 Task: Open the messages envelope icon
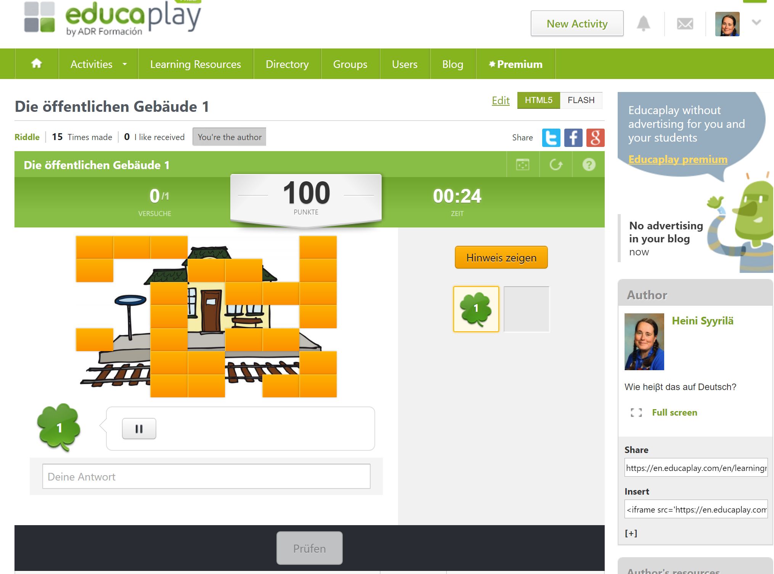[685, 24]
